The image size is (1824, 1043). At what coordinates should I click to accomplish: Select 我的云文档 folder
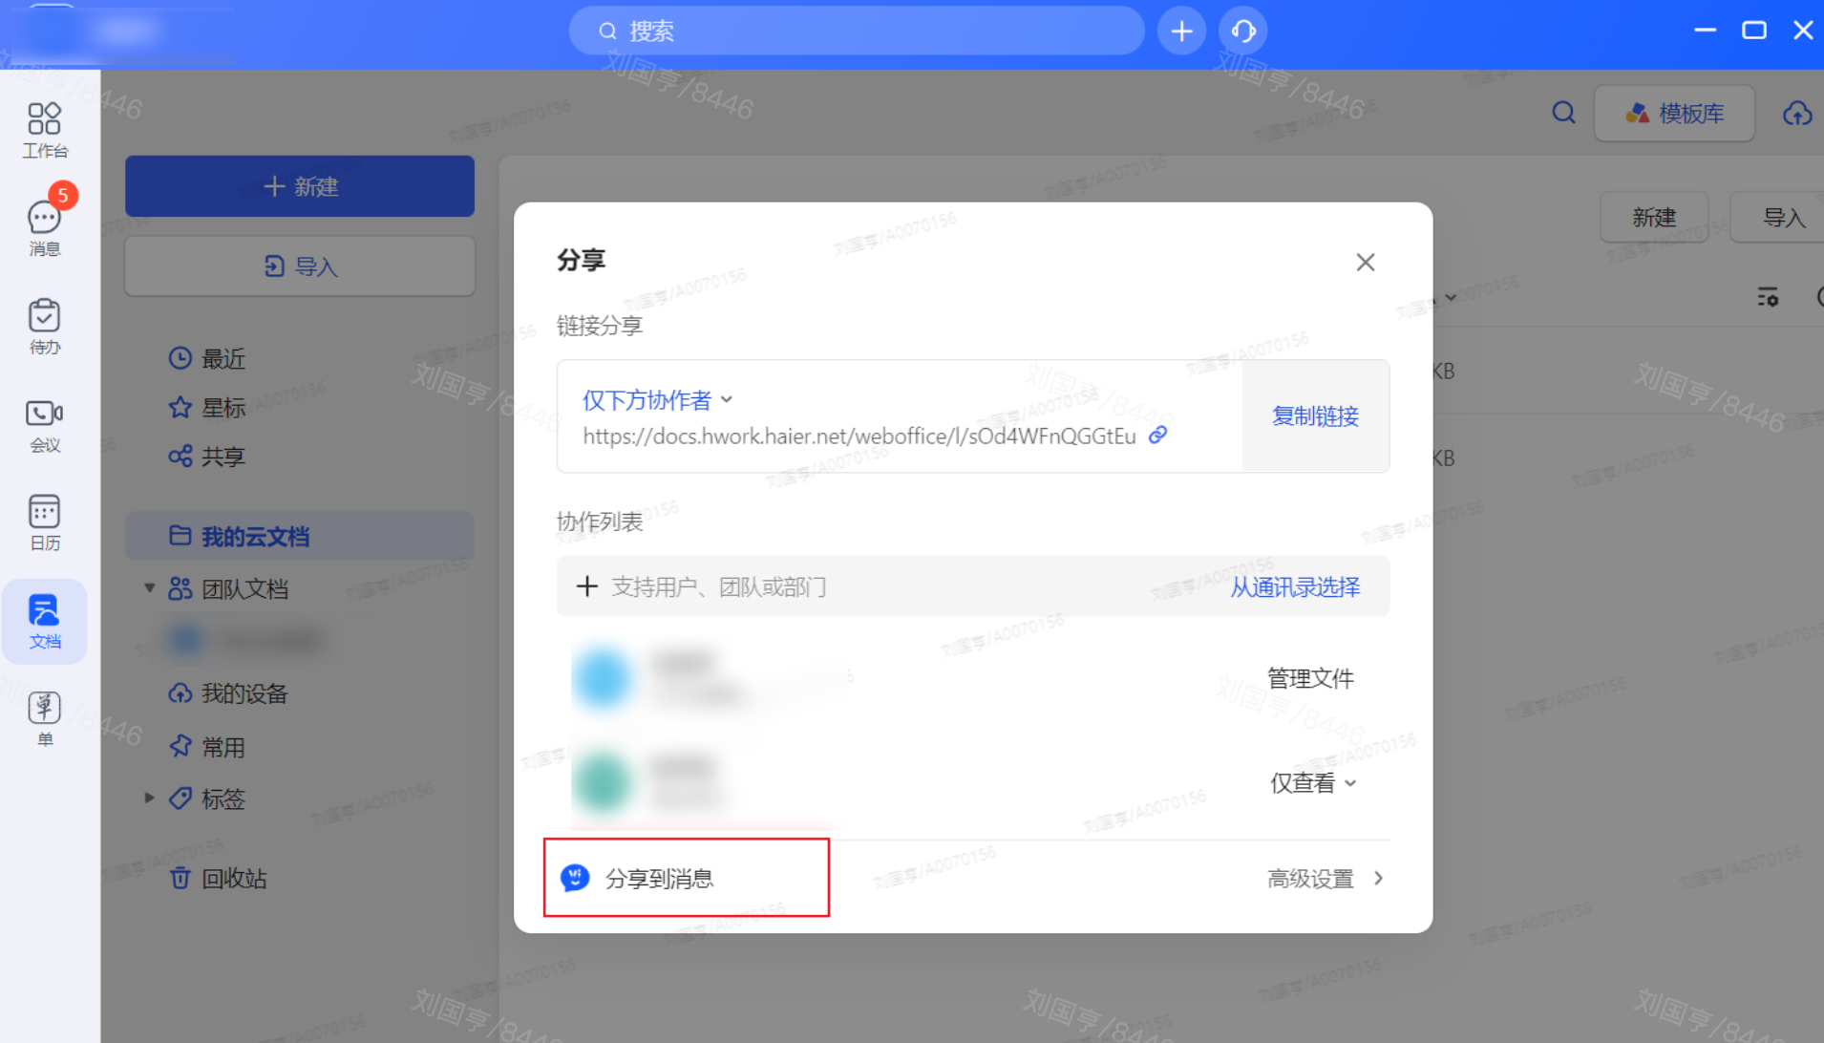300,536
